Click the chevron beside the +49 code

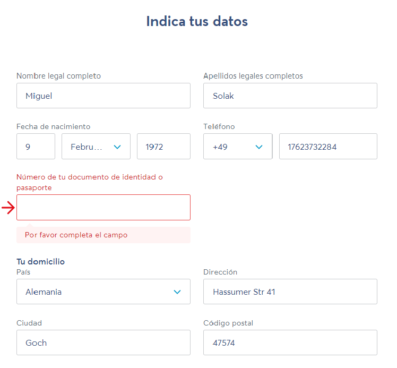259,147
